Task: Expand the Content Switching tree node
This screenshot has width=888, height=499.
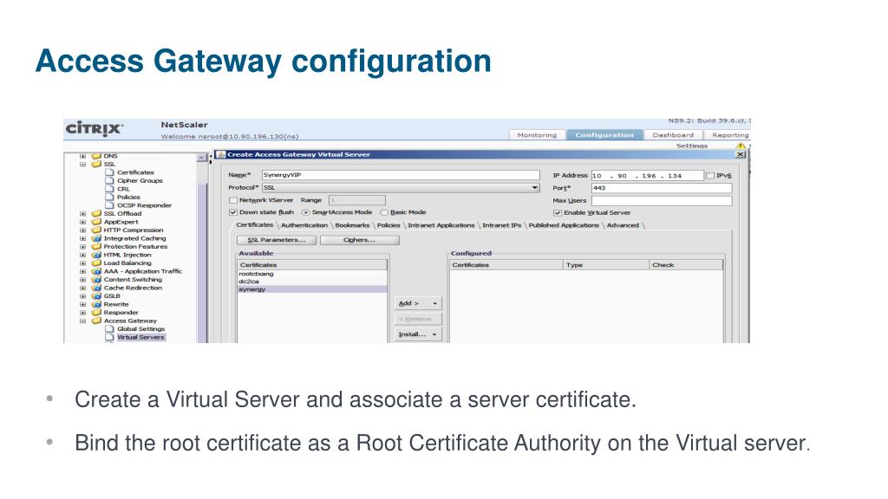Action: pos(82,280)
